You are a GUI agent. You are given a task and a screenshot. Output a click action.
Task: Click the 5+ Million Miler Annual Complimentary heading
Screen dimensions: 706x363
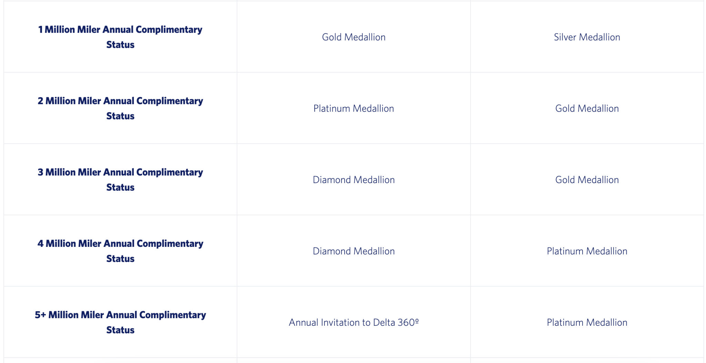pyautogui.click(x=120, y=315)
